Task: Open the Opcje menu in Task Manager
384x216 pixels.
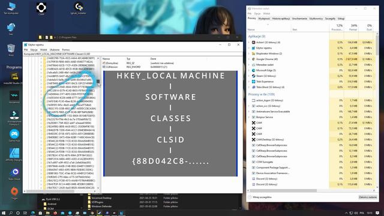Action: (257, 13)
